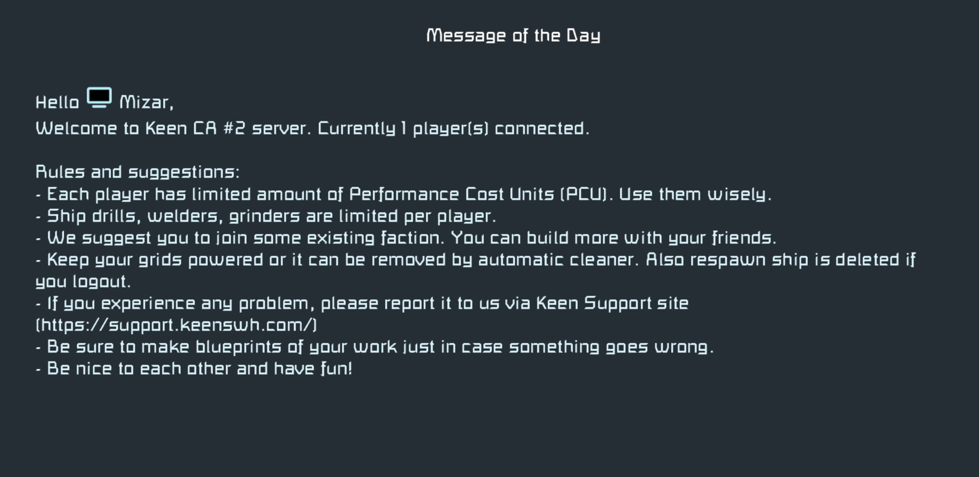
Task: Click the word Hello in the greeting
Action: (x=57, y=102)
